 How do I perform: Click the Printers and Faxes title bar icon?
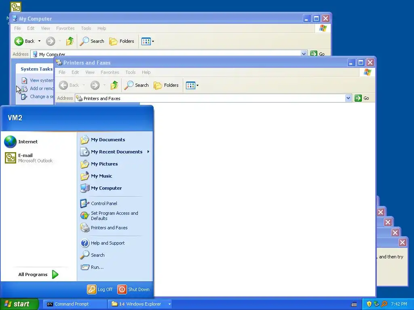click(x=59, y=63)
